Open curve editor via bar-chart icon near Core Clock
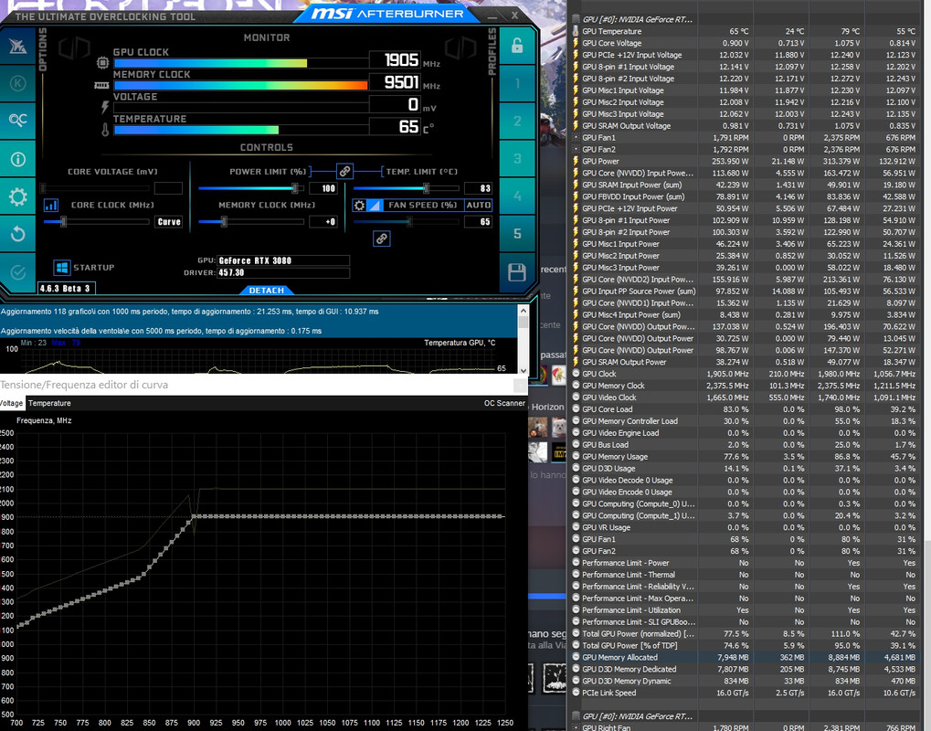This screenshot has height=731, width=931. coord(51,206)
